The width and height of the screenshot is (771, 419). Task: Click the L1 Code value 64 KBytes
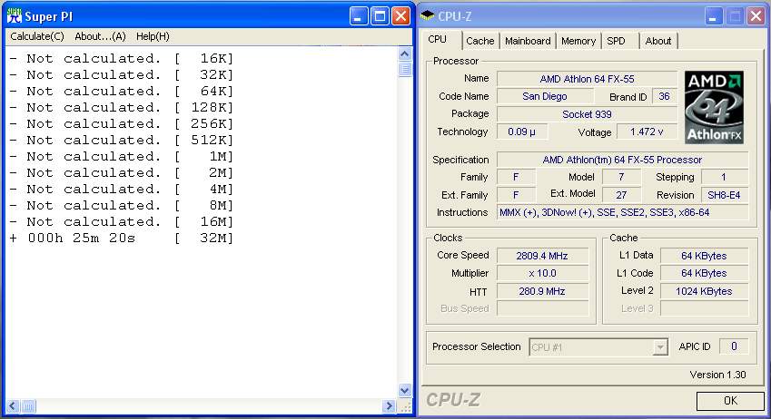(x=704, y=274)
